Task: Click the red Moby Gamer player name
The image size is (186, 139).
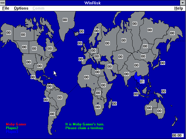Action: (x=16, y=124)
